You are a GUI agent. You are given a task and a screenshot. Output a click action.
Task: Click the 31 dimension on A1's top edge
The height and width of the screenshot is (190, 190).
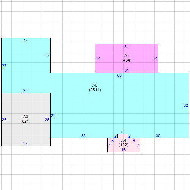point(127,47)
